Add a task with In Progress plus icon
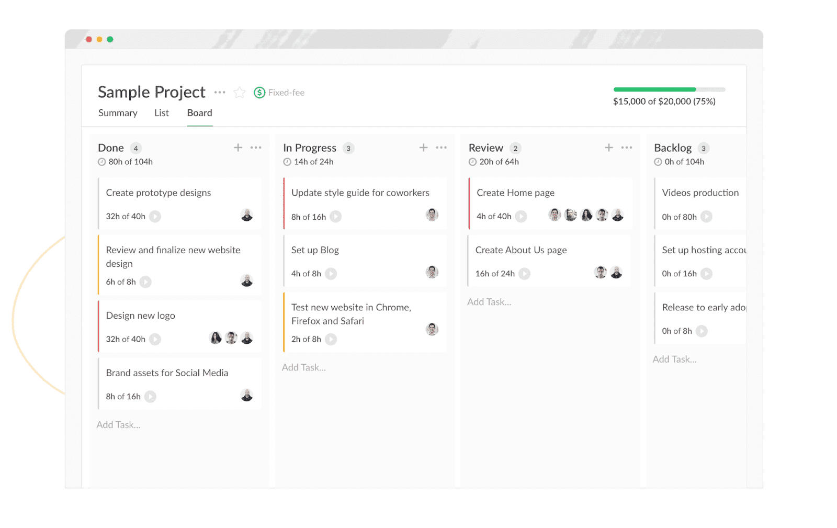Image resolution: width=837 pixels, height=528 pixels. 424,148
